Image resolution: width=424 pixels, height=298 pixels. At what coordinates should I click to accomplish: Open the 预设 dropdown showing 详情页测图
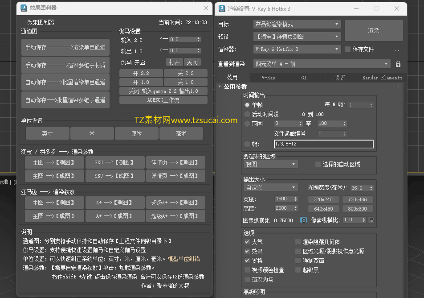297,37
